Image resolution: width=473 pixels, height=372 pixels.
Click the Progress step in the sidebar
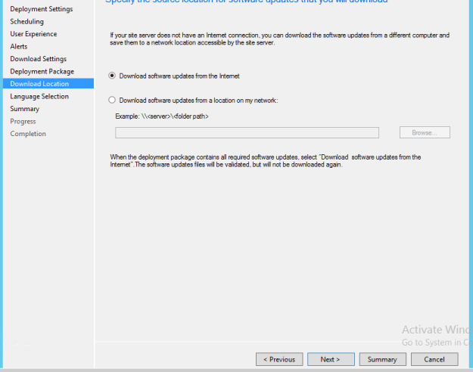[23, 122]
